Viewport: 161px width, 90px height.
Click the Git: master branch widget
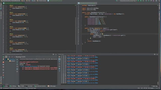click(x=151, y=88)
